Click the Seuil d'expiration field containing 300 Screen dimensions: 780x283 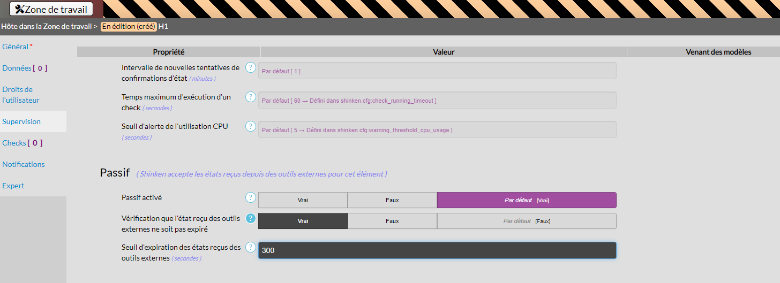(437, 250)
